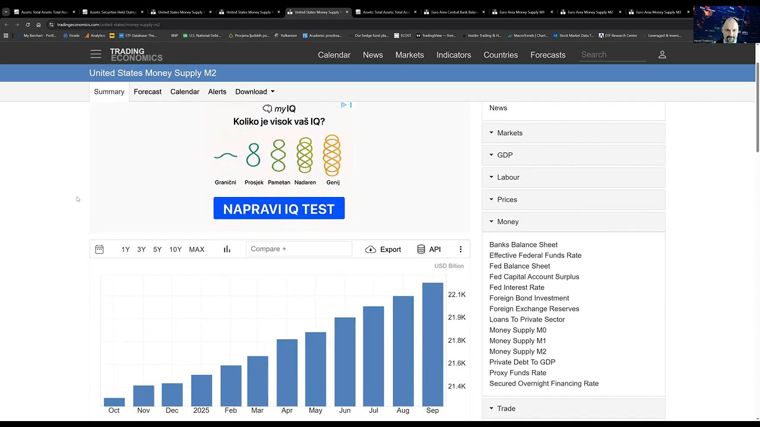Focus the site Search field
This screenshot has width=760, height=427.
tap(613, 55)
